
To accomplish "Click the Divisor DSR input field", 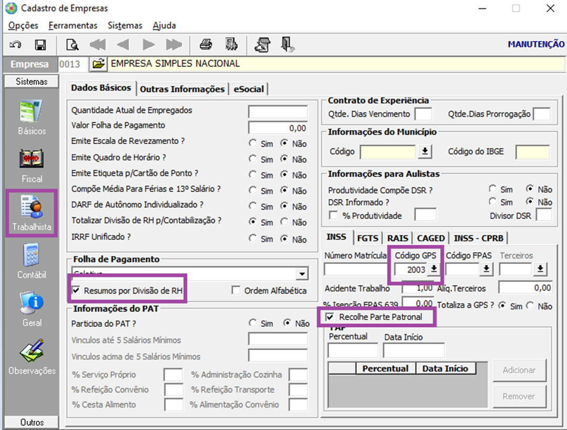I will (x=543, y=215).
